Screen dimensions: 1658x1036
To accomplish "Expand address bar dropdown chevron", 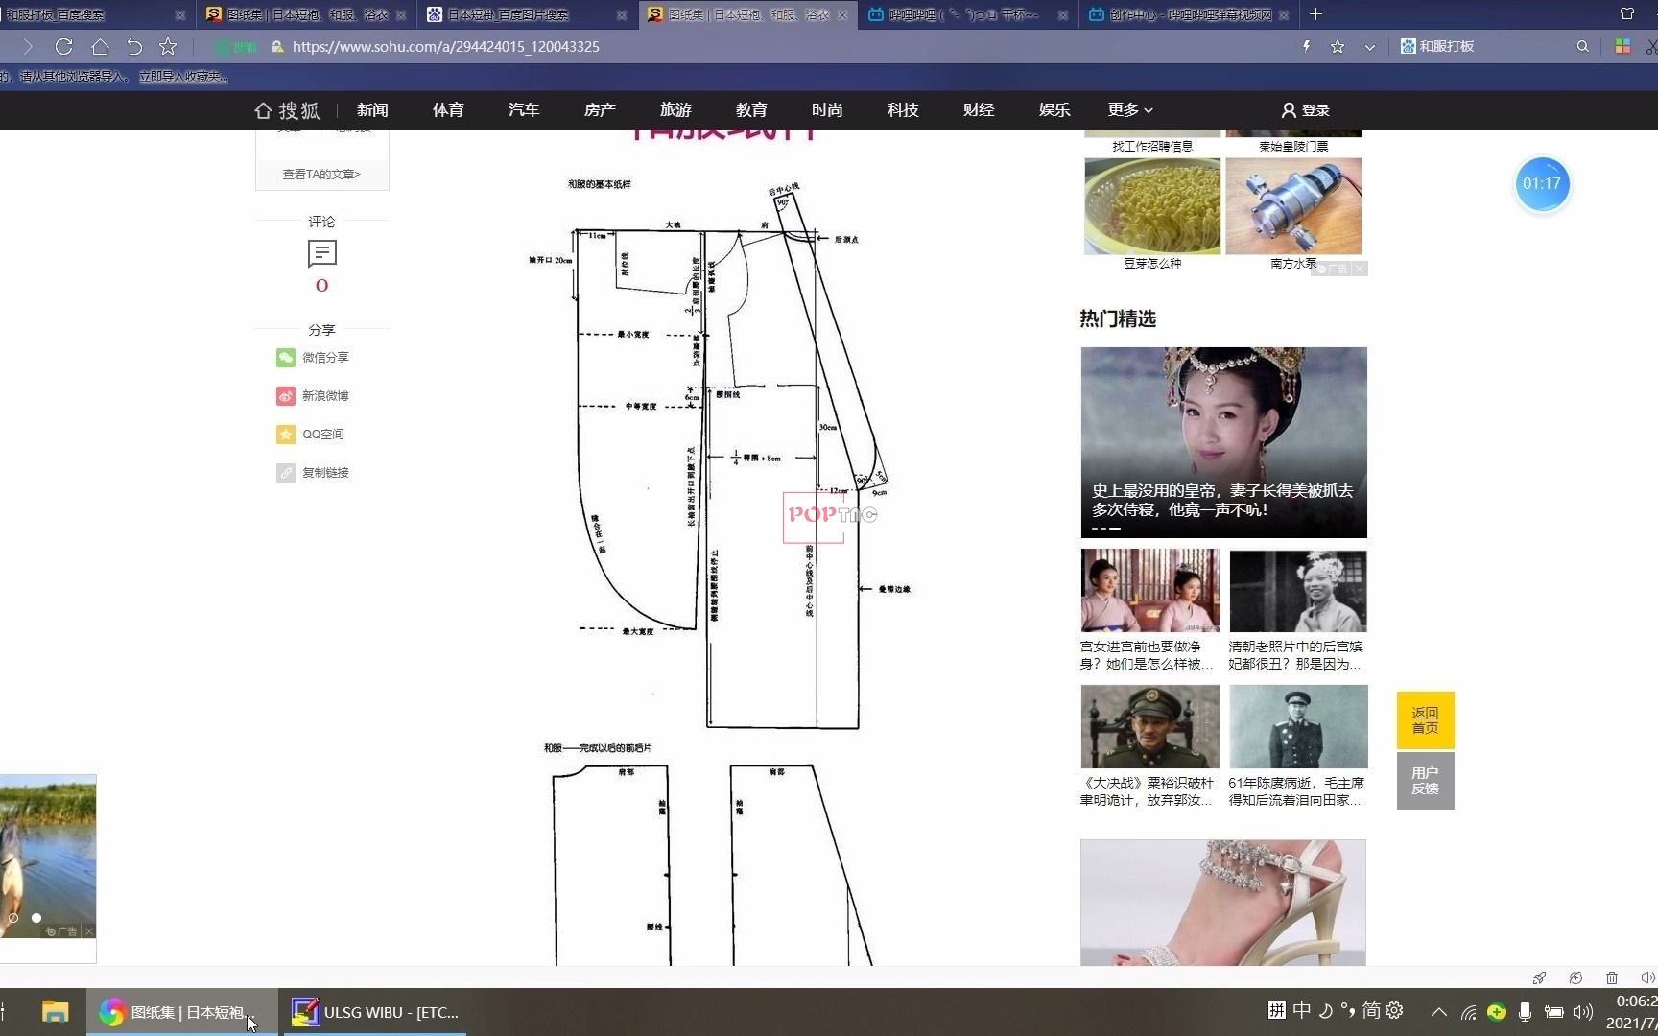I will (1369, 46).
